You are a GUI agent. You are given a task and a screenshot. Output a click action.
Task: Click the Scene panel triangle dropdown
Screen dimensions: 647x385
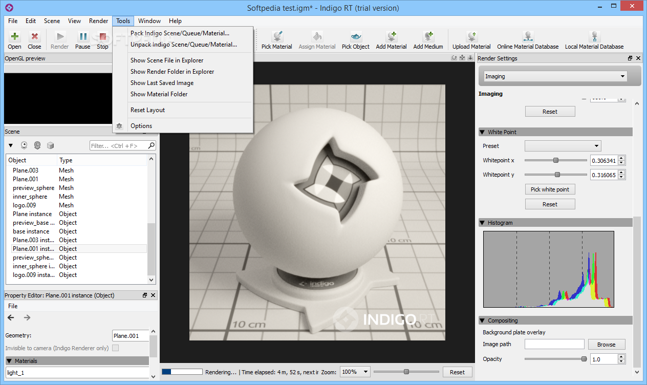coord(11,146)
